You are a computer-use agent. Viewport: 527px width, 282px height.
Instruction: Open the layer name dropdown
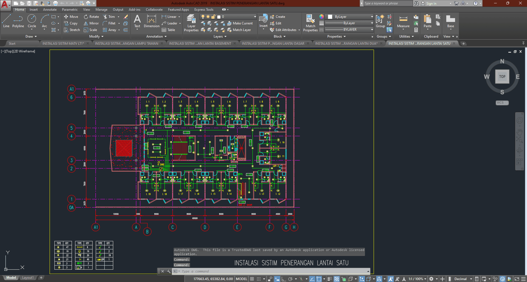tap(255, 17)
